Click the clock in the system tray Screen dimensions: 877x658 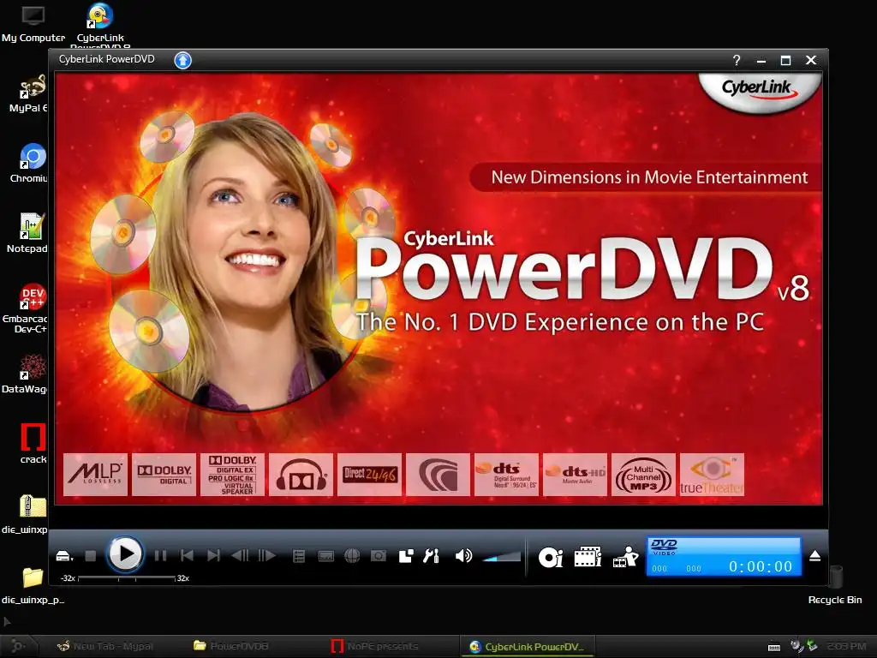(846, 646)
